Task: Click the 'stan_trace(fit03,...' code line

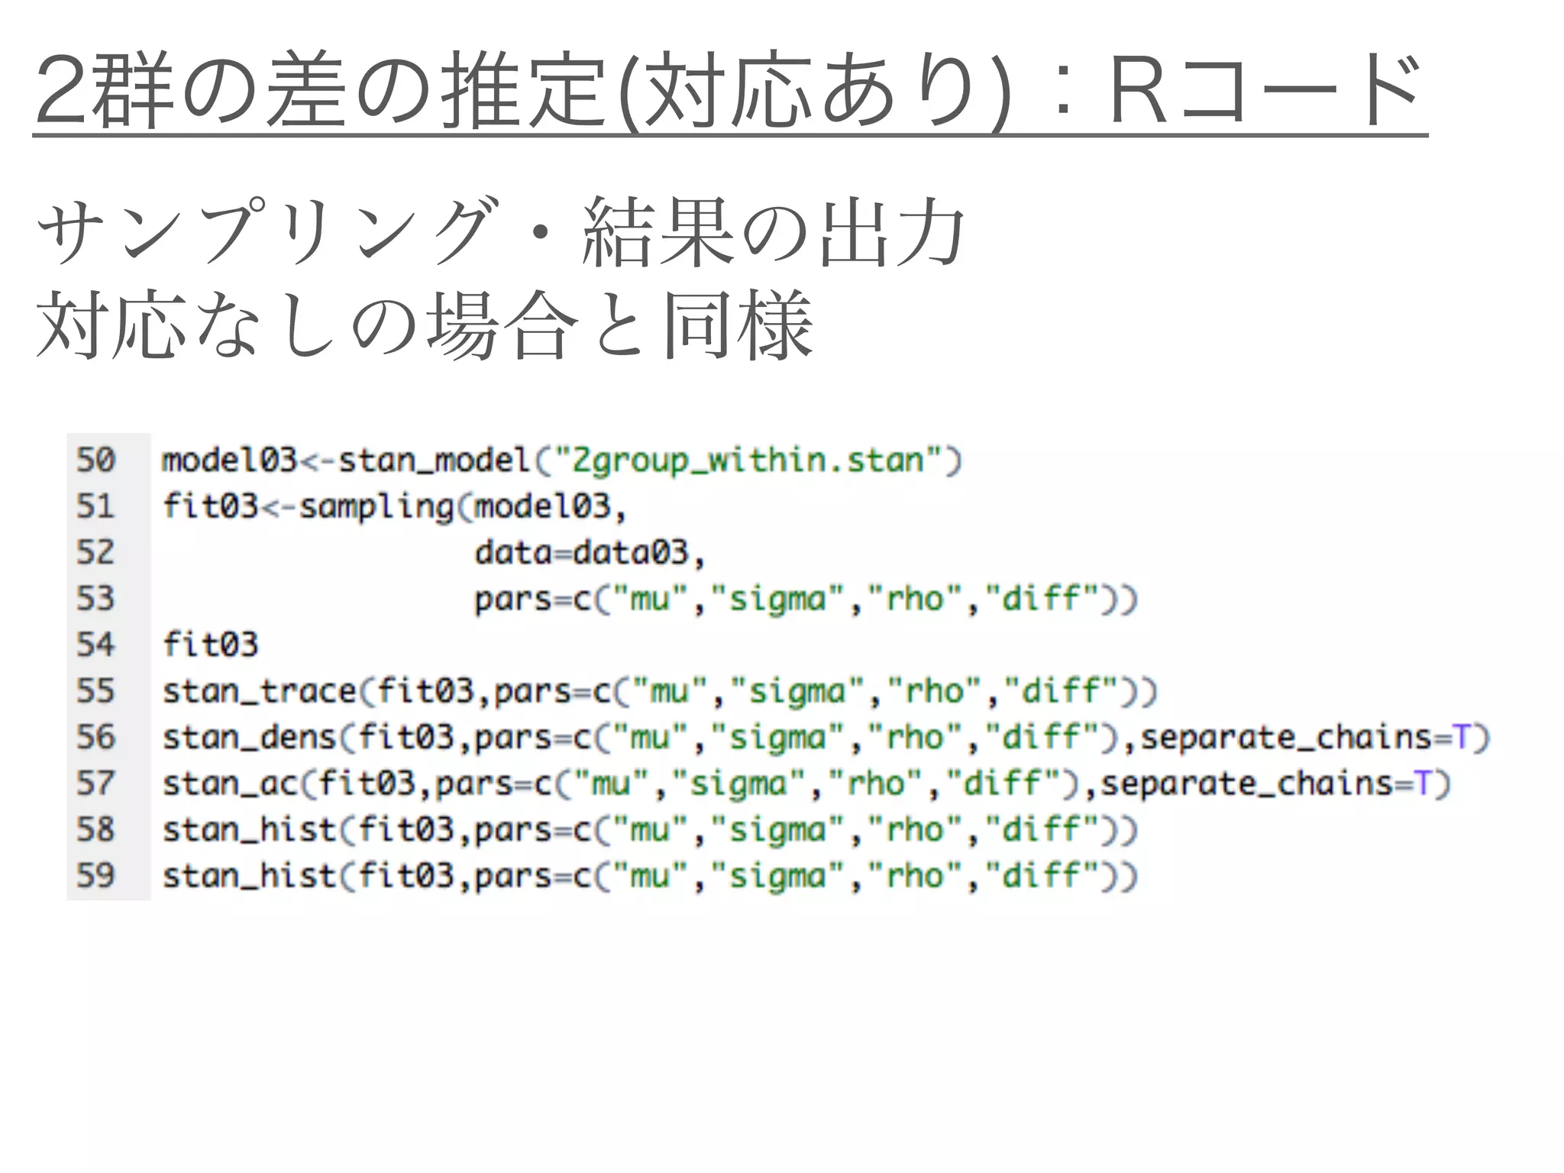Action: [660, 692]
